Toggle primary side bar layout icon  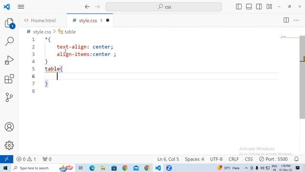(x=239, y=7)
